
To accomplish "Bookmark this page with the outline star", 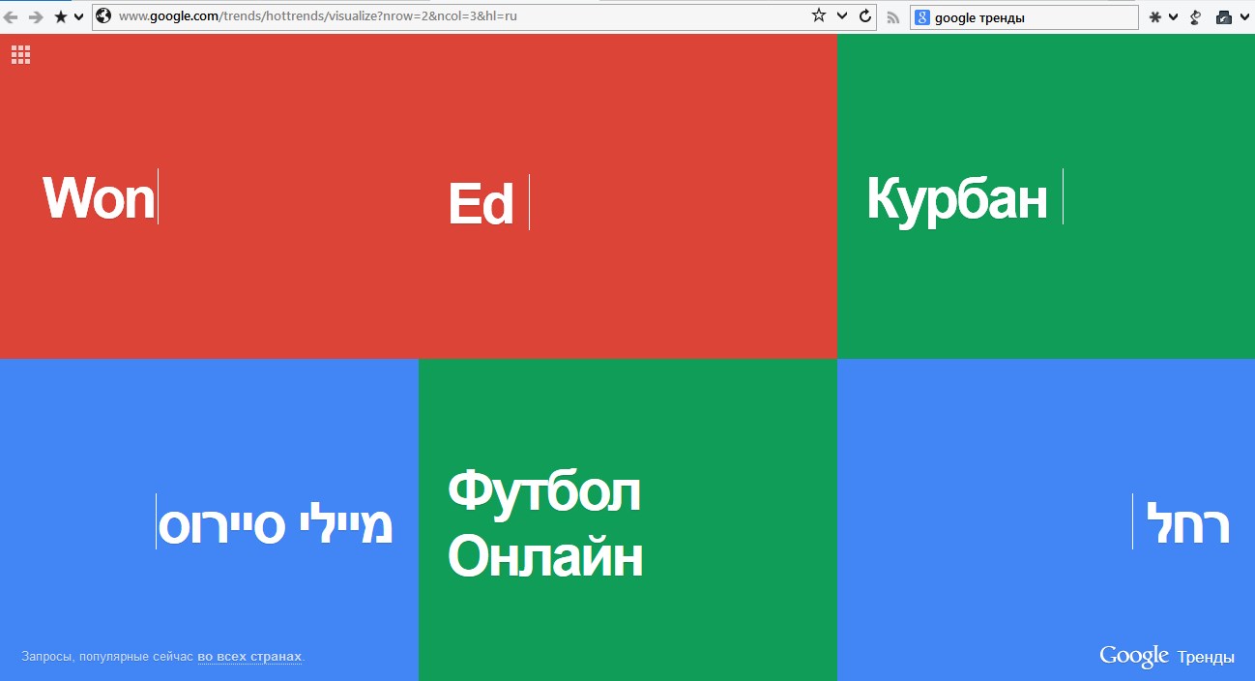I will [x=819, y=15].
